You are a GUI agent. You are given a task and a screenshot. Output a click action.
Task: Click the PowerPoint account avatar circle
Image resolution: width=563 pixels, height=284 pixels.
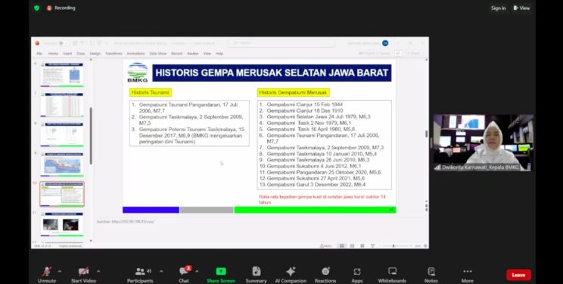click(385, 43)
